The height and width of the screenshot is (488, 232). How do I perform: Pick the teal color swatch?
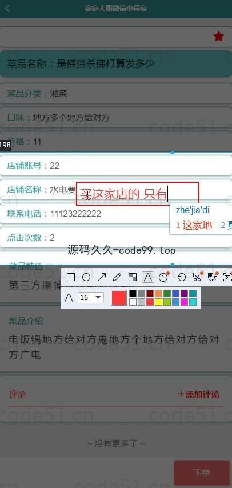193,294
